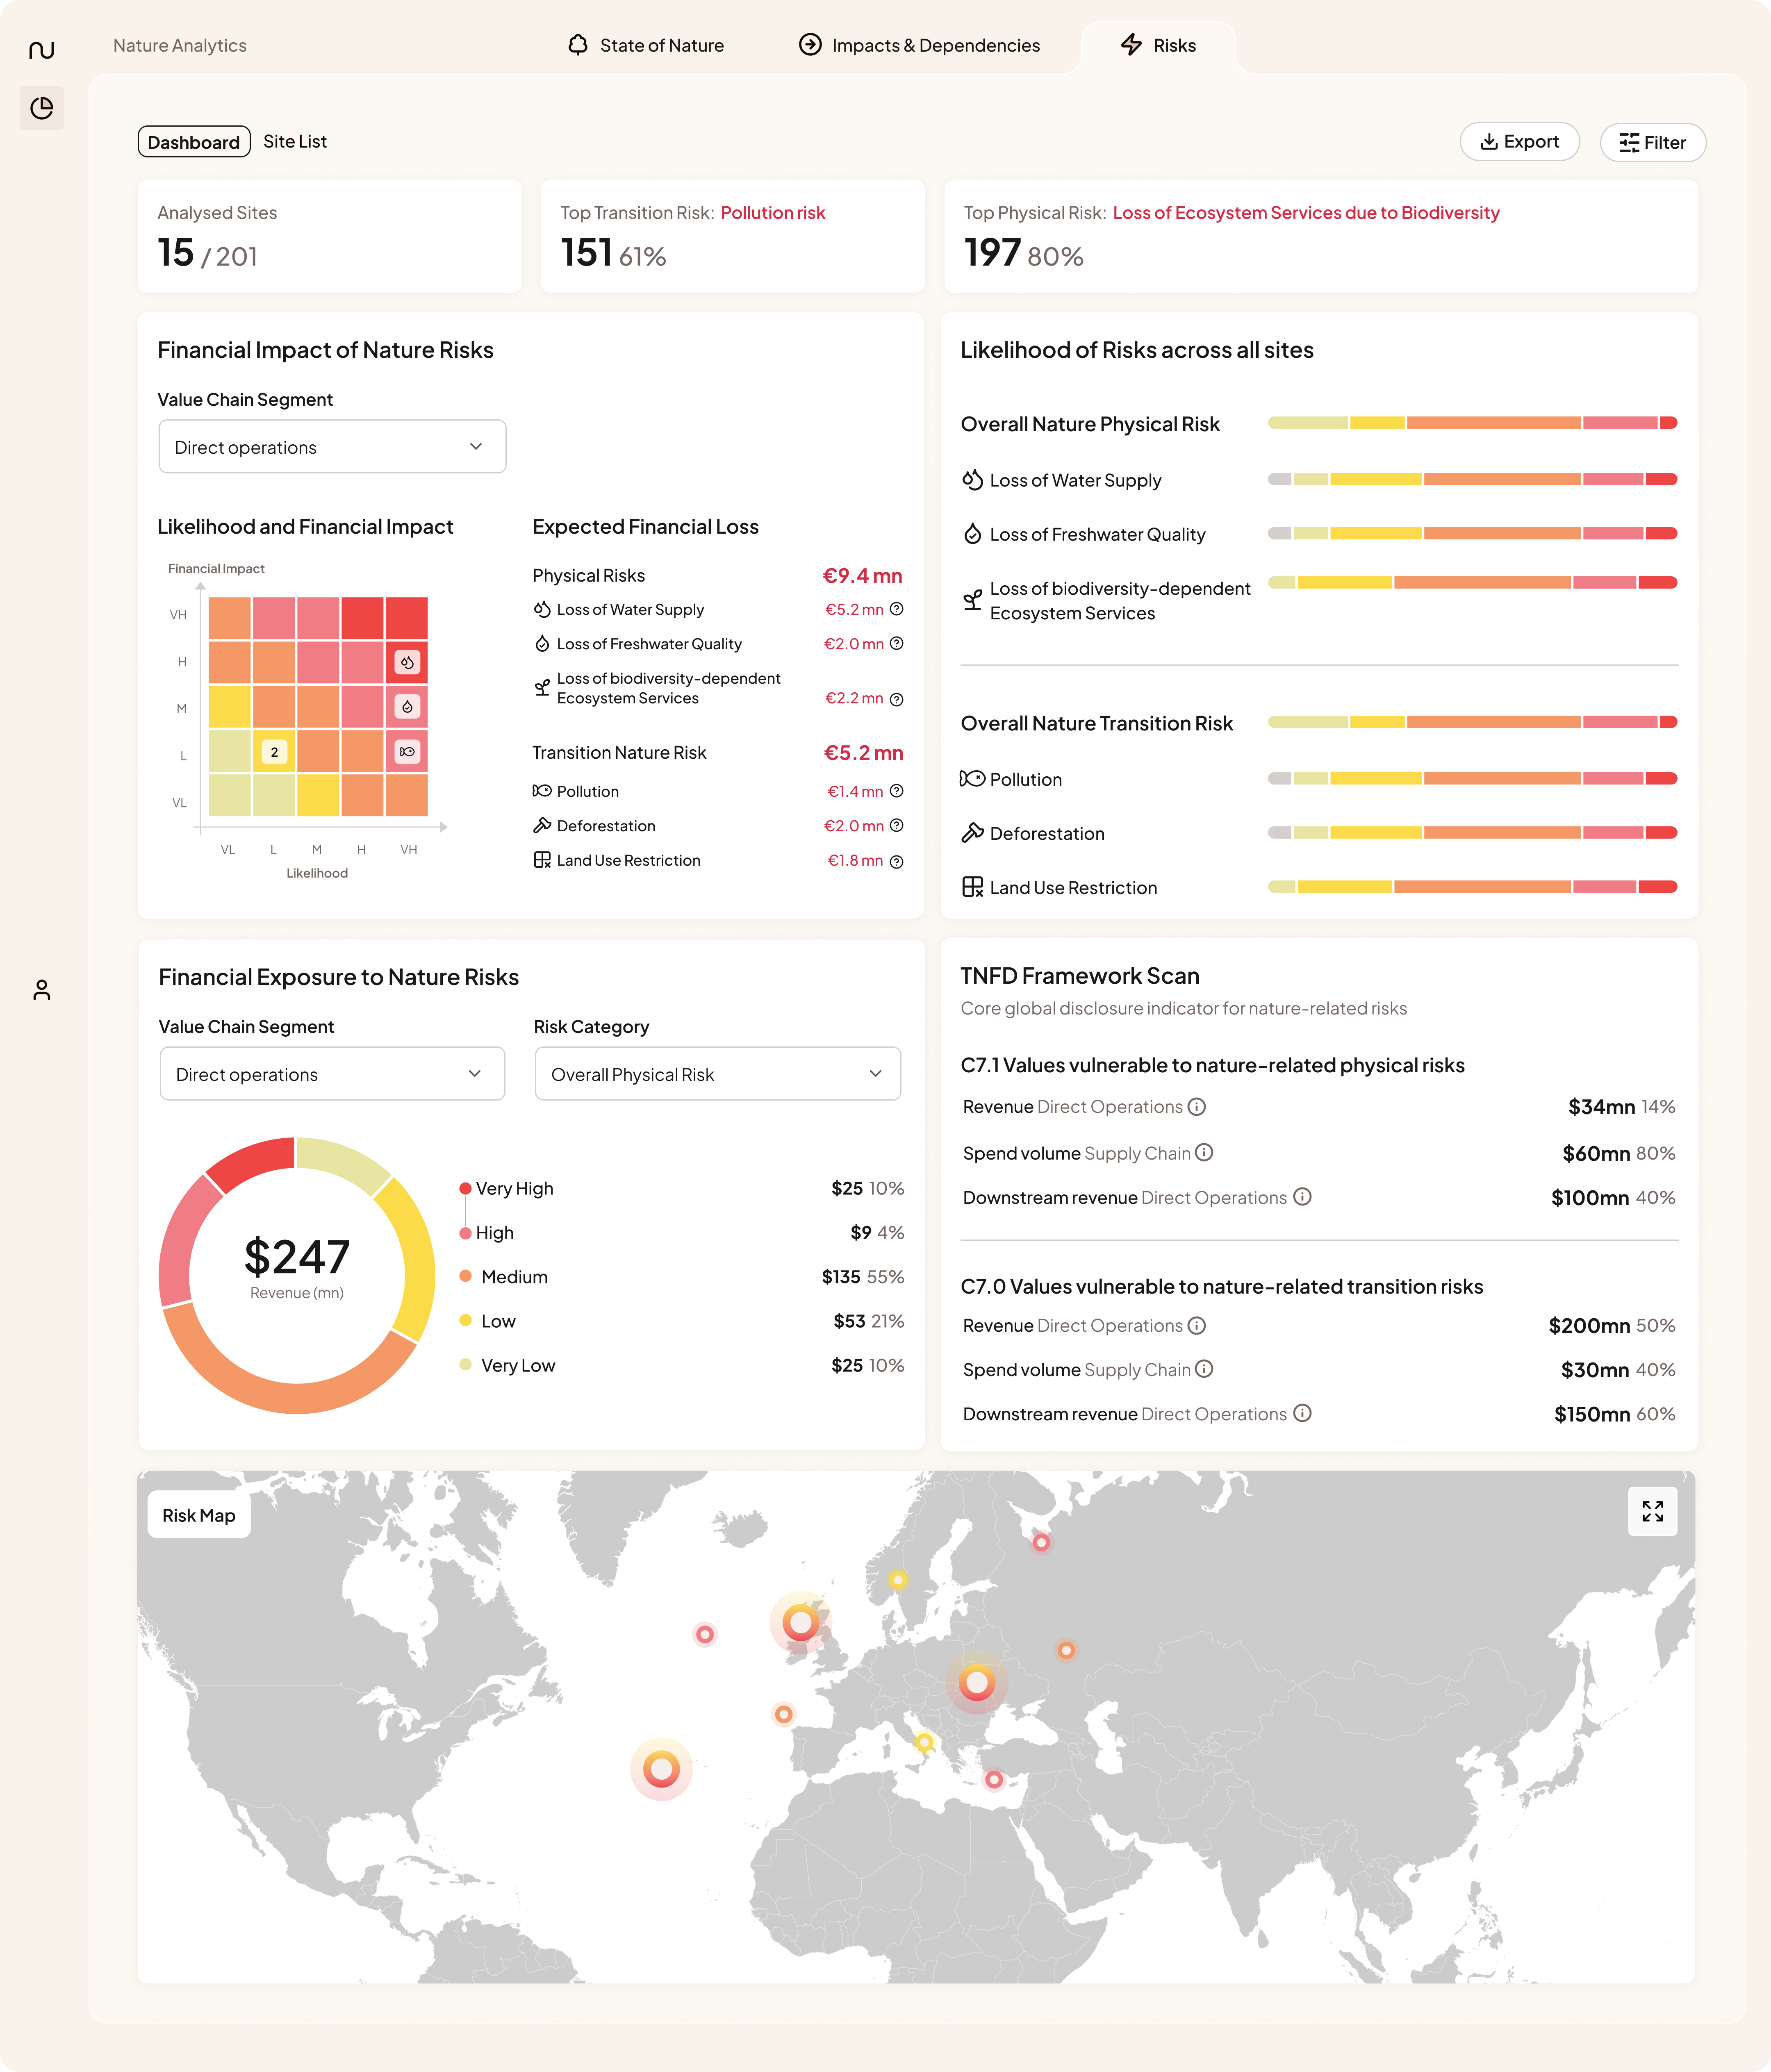Switch to Site List view

click(295, 142)
